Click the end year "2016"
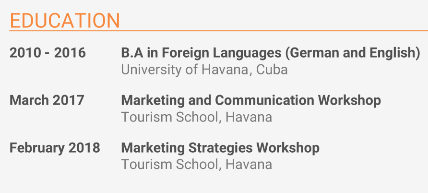The width and height of the screenshot is (428, 193). 70,53
